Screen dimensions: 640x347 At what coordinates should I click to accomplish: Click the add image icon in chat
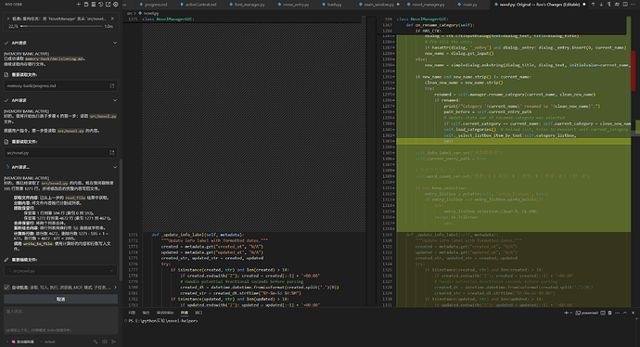pyautogui.click(x=105, y=341)
